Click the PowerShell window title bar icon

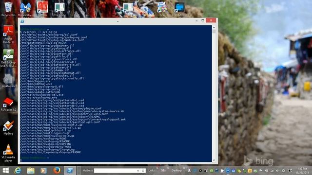click(22, 21)
